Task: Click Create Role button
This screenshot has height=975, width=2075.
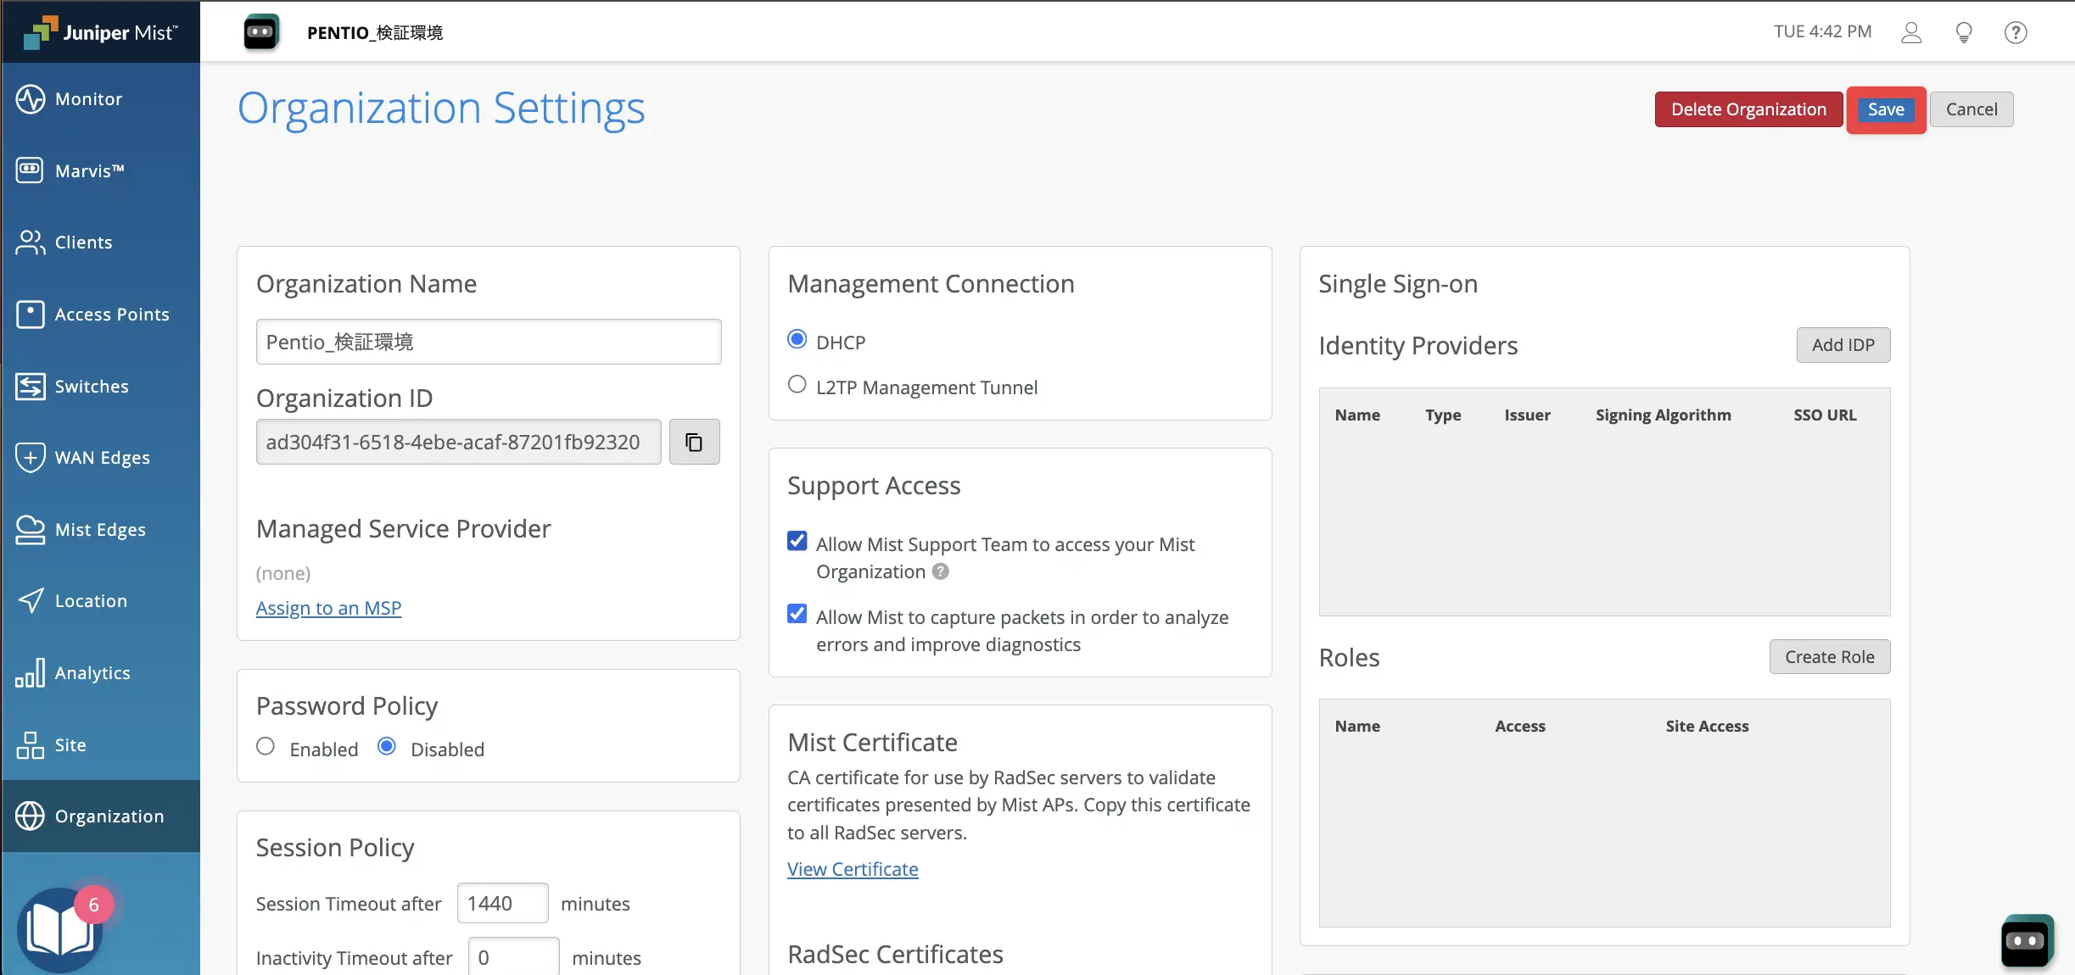Action: 1830,657
